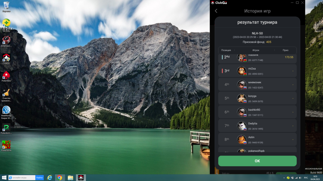Open the PokerStove desktop icon
Screen dimensions: 323x181
[6, 145]
